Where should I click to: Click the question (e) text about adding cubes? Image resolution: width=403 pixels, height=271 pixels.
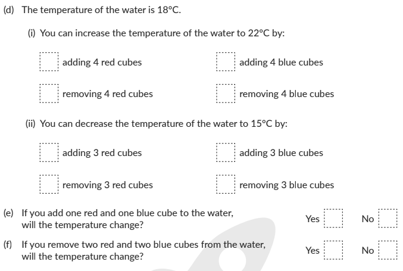click(x=127, y=219)
